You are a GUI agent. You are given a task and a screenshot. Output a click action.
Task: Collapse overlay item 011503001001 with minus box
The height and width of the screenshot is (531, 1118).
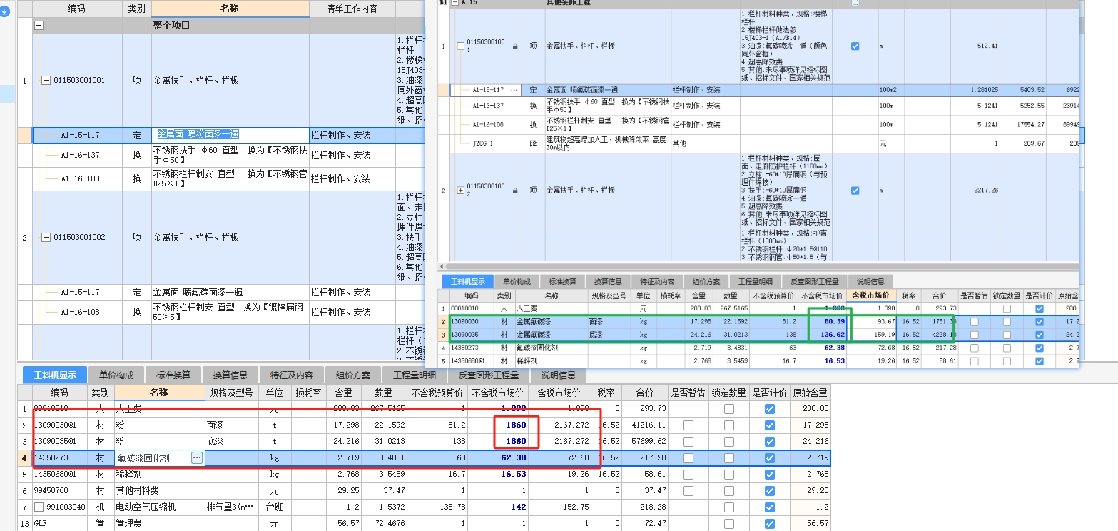click(x=460, y=46)
